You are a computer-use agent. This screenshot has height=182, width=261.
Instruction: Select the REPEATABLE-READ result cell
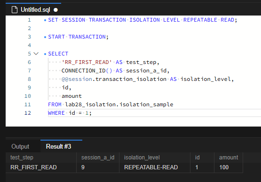point(155,167)
